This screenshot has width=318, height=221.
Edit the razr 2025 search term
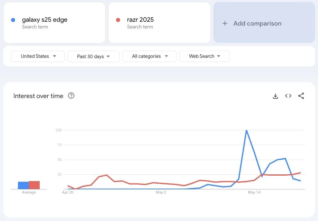(140, 20)
